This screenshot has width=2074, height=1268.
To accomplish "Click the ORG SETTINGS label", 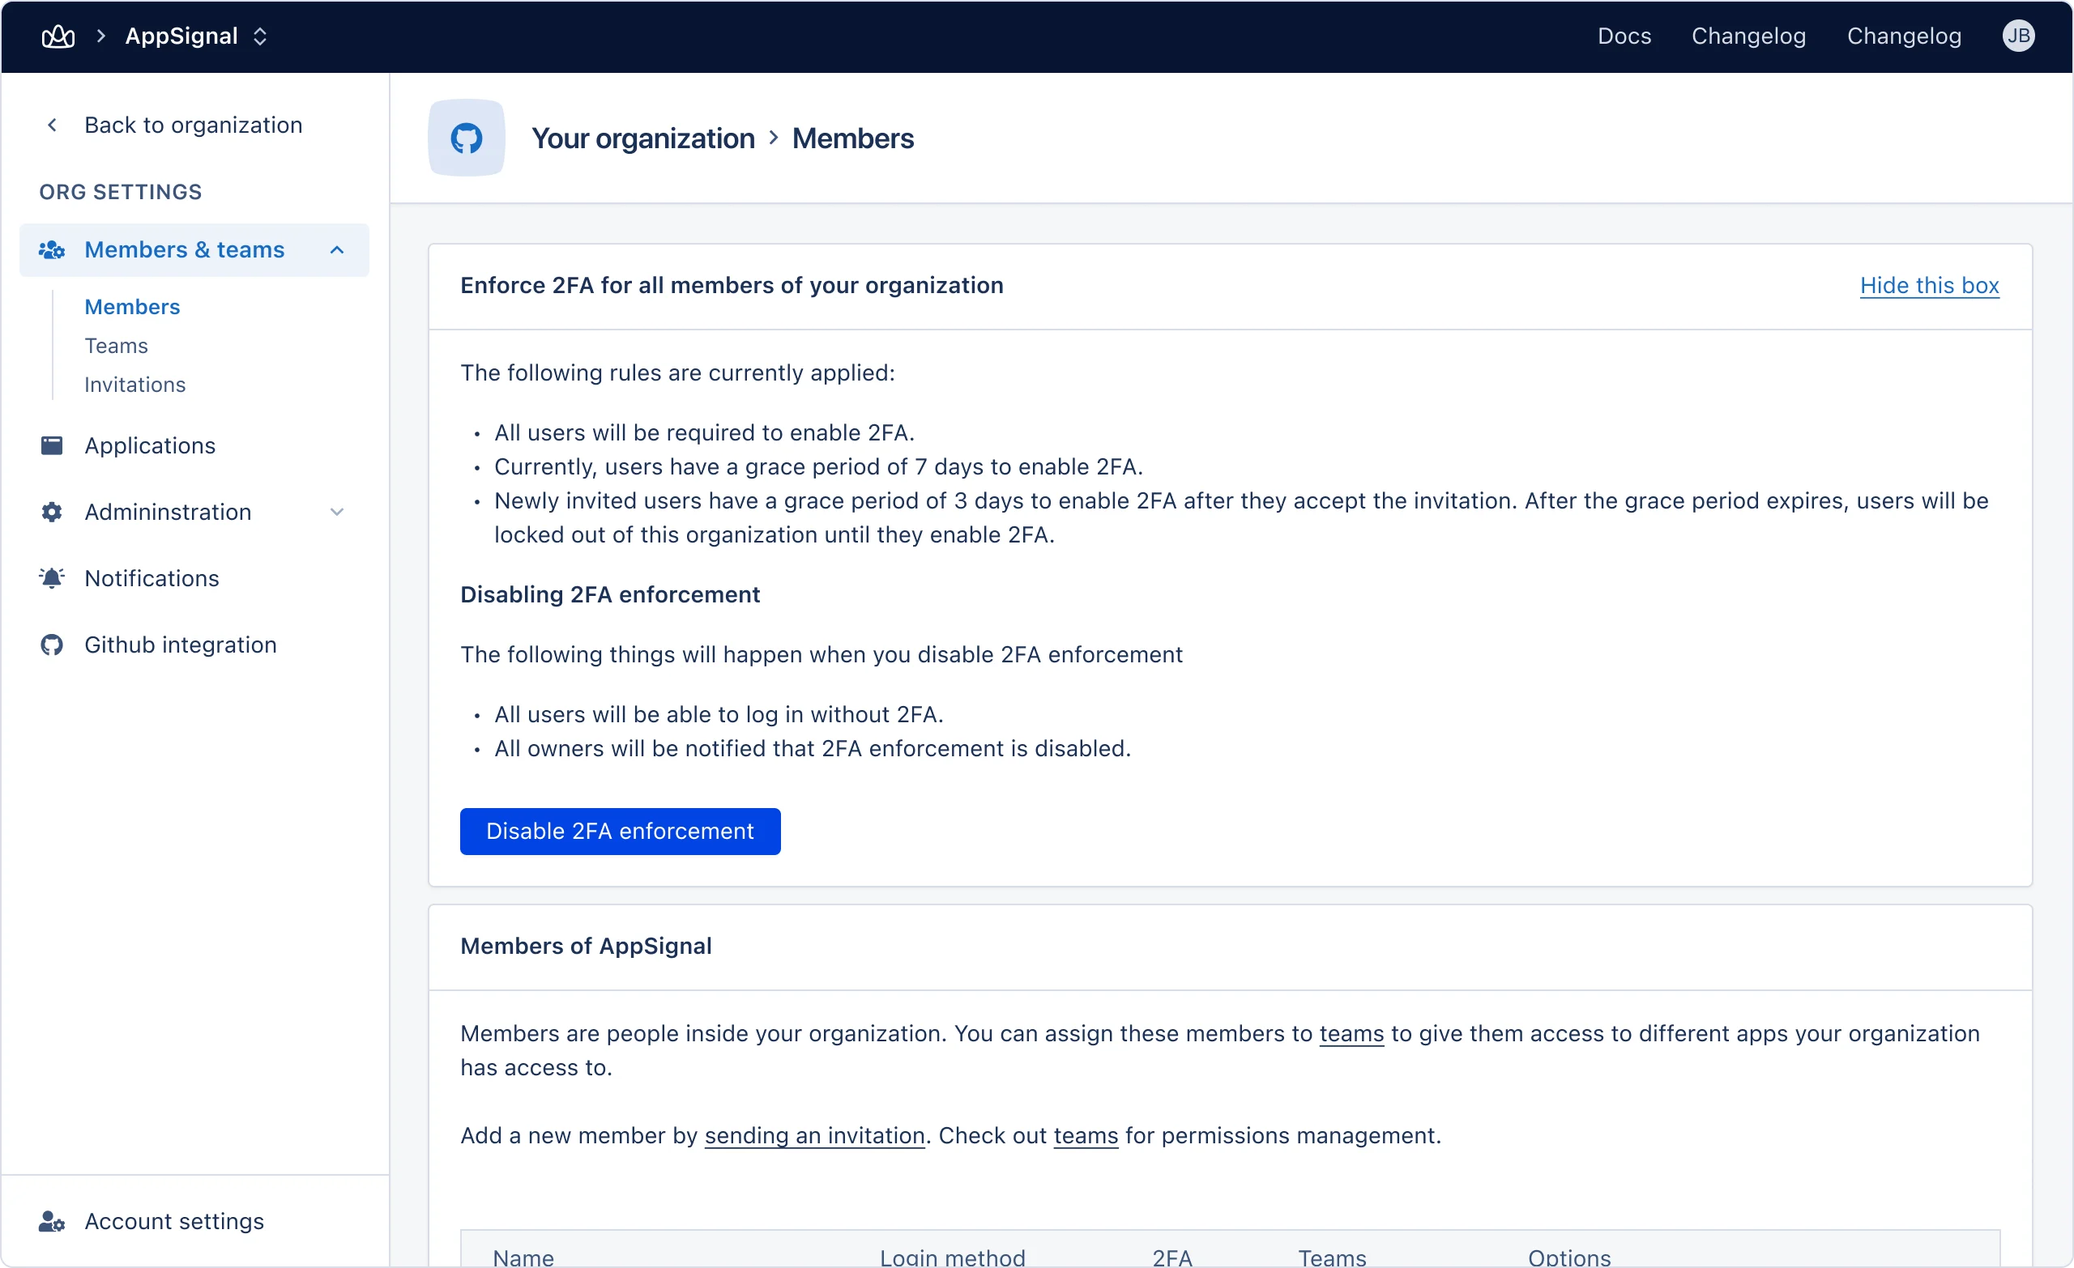I will [121, 192].
